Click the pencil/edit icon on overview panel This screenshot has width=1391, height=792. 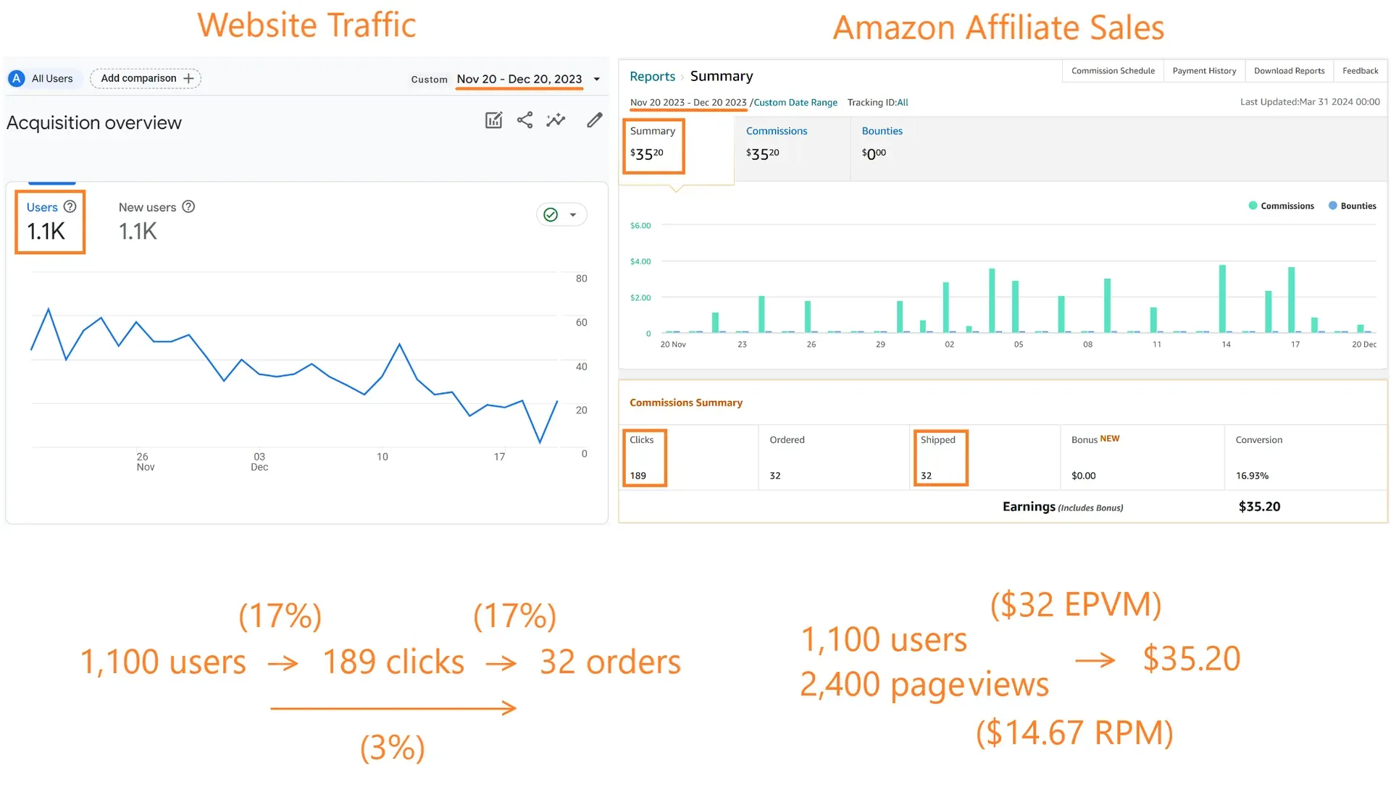tap(594, 120)
